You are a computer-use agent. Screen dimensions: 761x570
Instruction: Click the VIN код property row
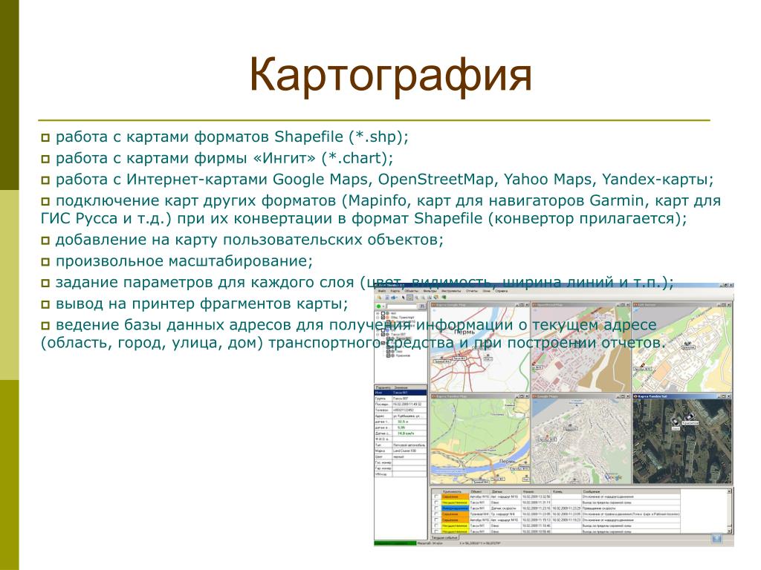point(401,474)
